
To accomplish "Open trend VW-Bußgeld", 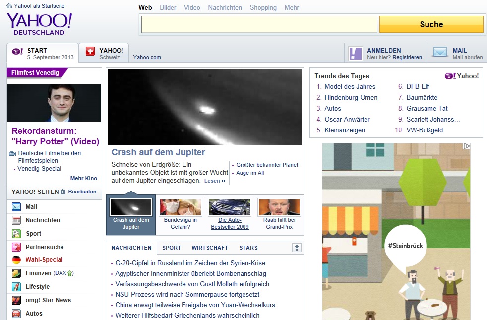I will (x=425, y=130).
